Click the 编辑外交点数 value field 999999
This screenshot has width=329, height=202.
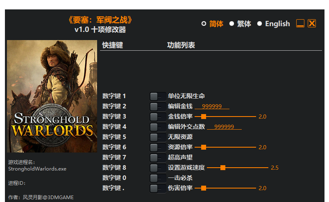tap(224, 127)
